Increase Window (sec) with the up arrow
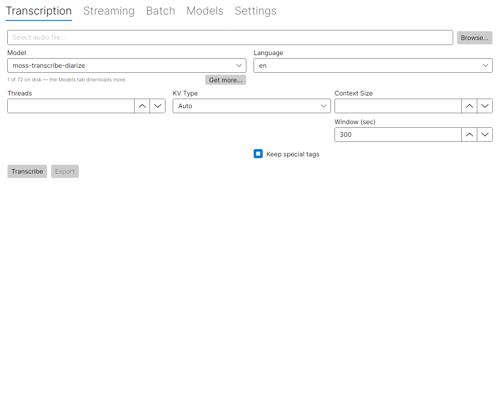Image resolution: width=500 pixels, height=400 pixels. pyautogui.click(x=470, y=135)
